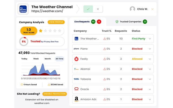173x108 pixels.
Task: Expand the Taboola row chevron
Action: [x=150, y=79]
